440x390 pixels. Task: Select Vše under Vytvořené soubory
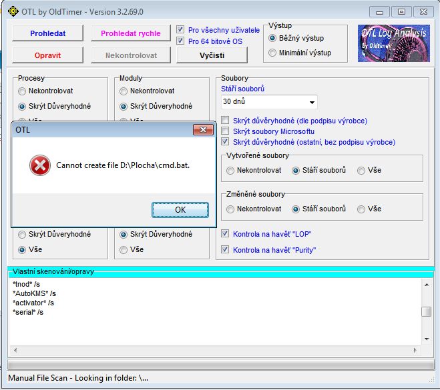(x=361, y=171)
